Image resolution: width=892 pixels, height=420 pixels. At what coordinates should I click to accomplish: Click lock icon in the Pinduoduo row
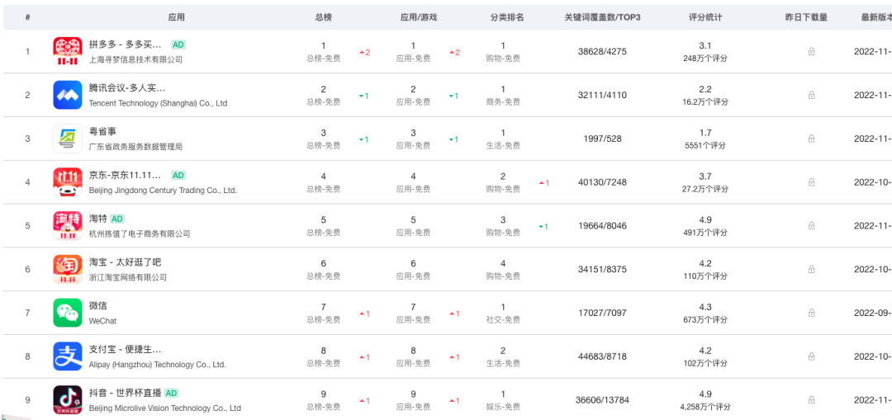pyautogui.click(x=811, y=51)
